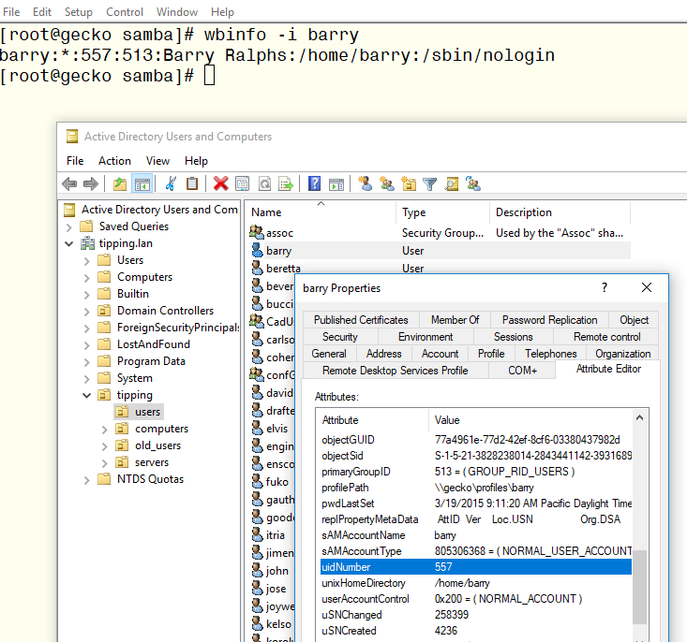Create a new user with toolbar icon

pyautogui.click(x=365, y=183)
